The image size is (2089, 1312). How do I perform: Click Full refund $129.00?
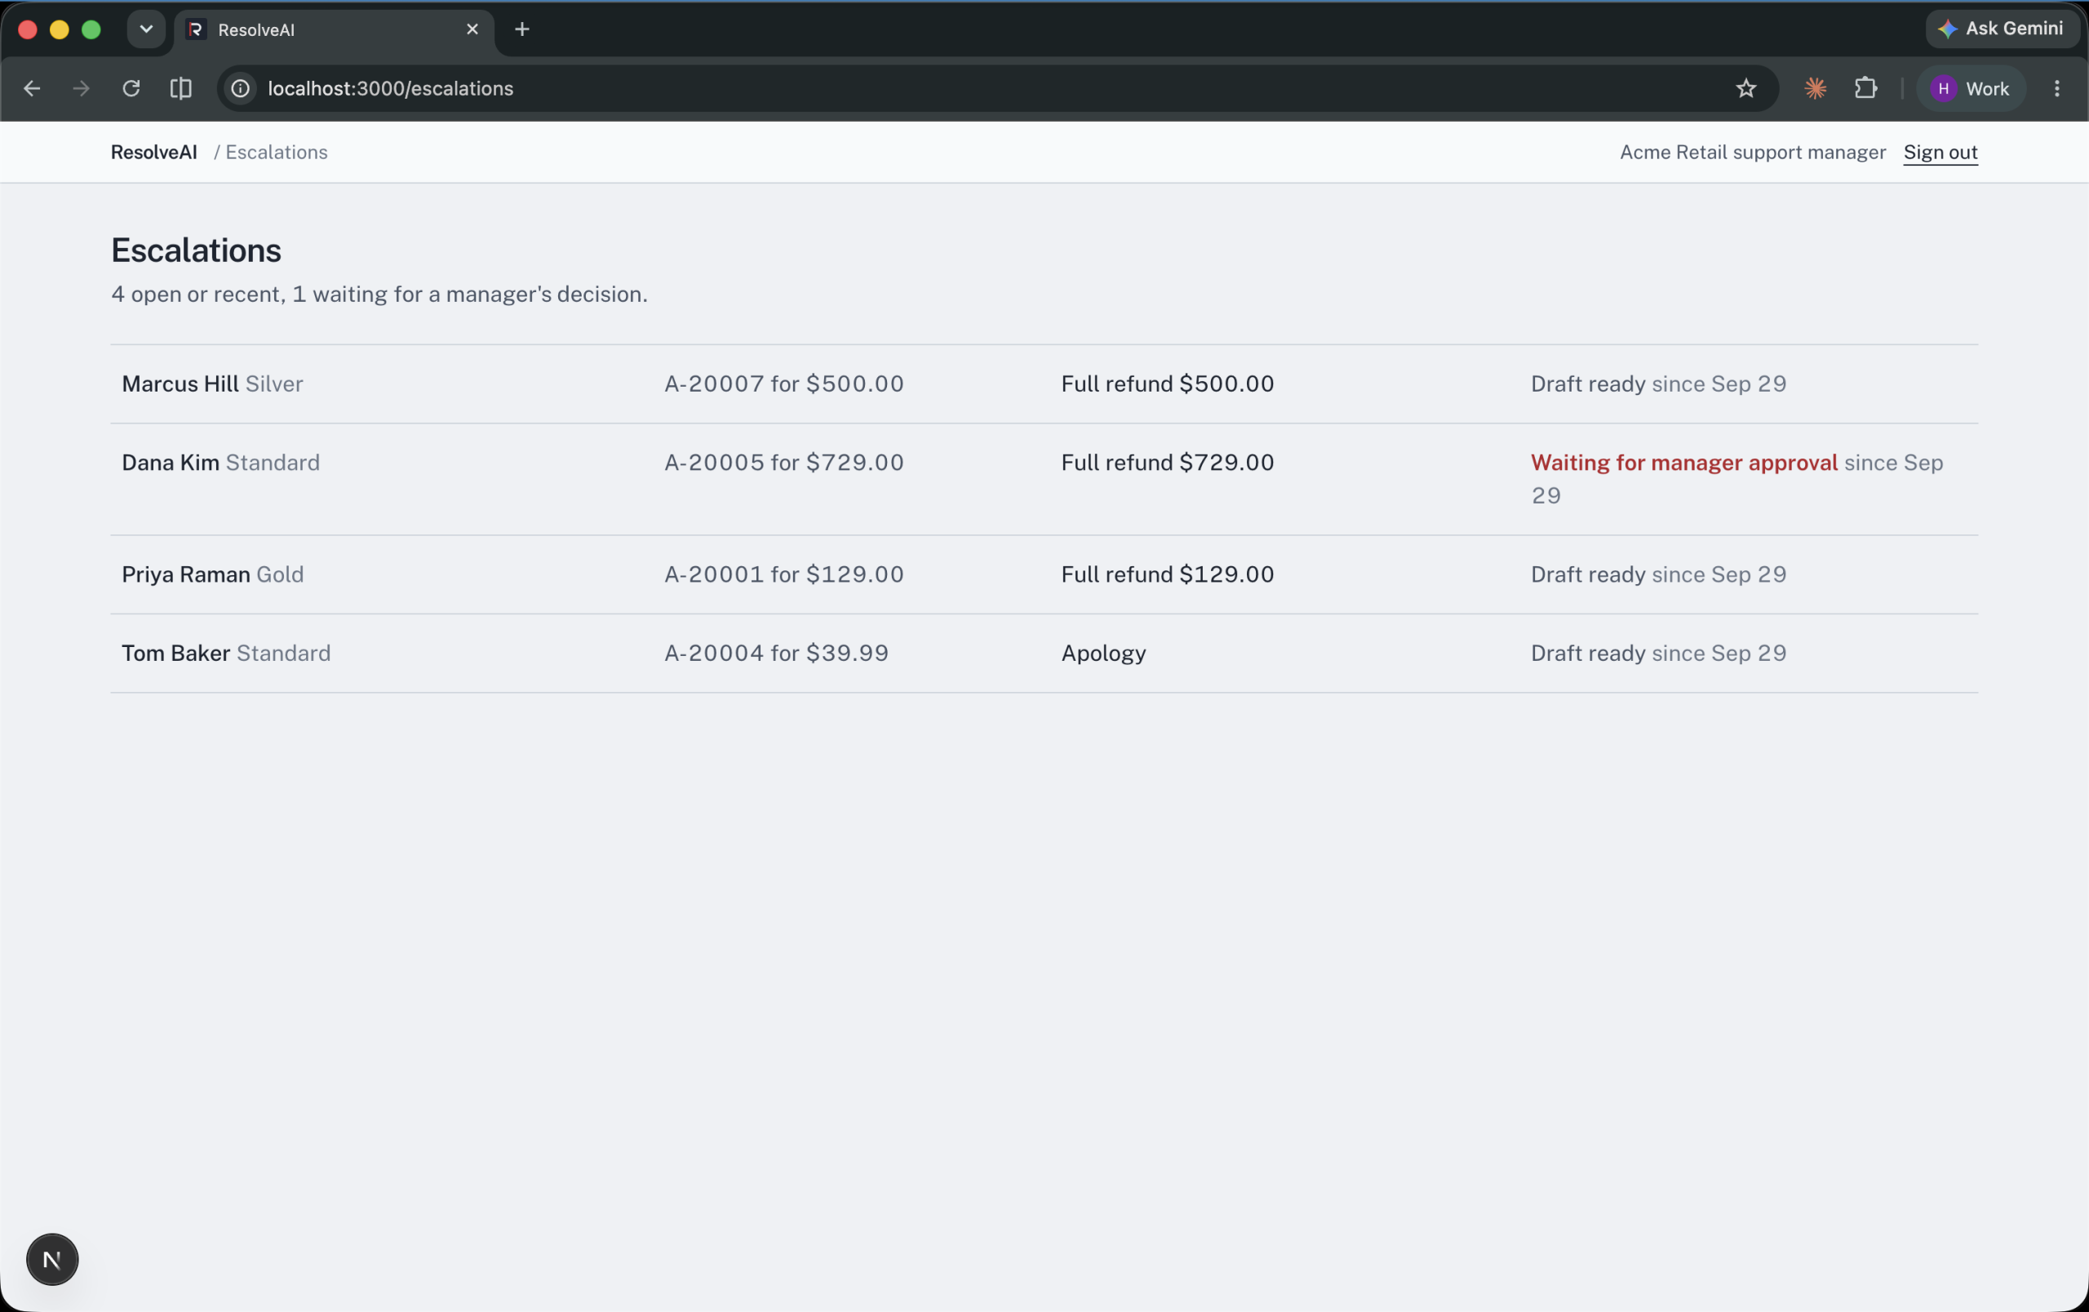coord(1168,574)
